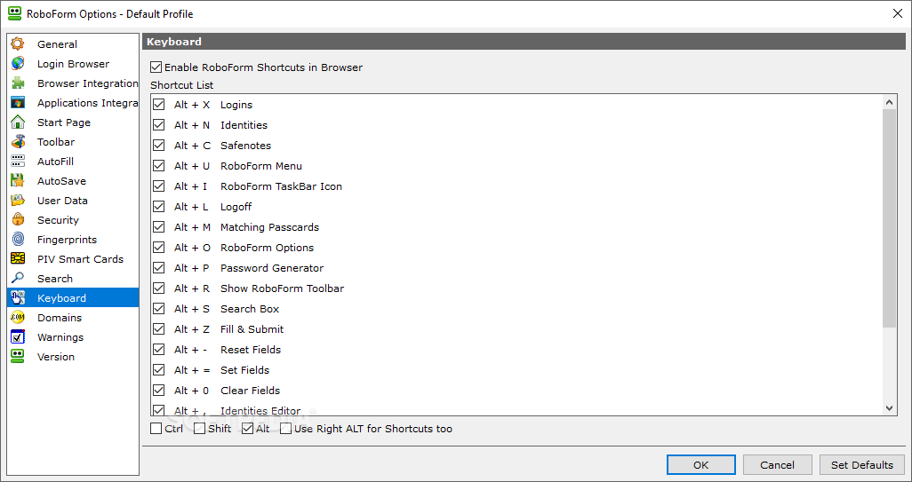Click shortcut list scroll up arrow
This screenshot has height=482, width=912.
[889, 103]
